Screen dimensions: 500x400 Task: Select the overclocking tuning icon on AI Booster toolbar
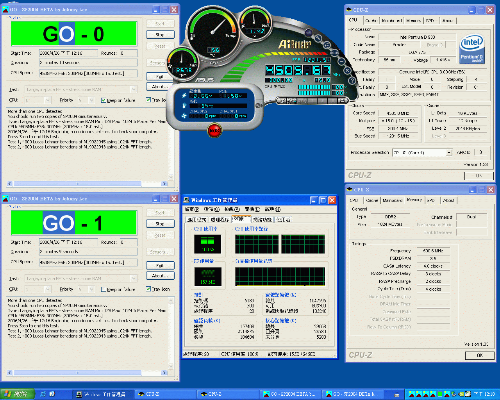[x=318, y=38]
